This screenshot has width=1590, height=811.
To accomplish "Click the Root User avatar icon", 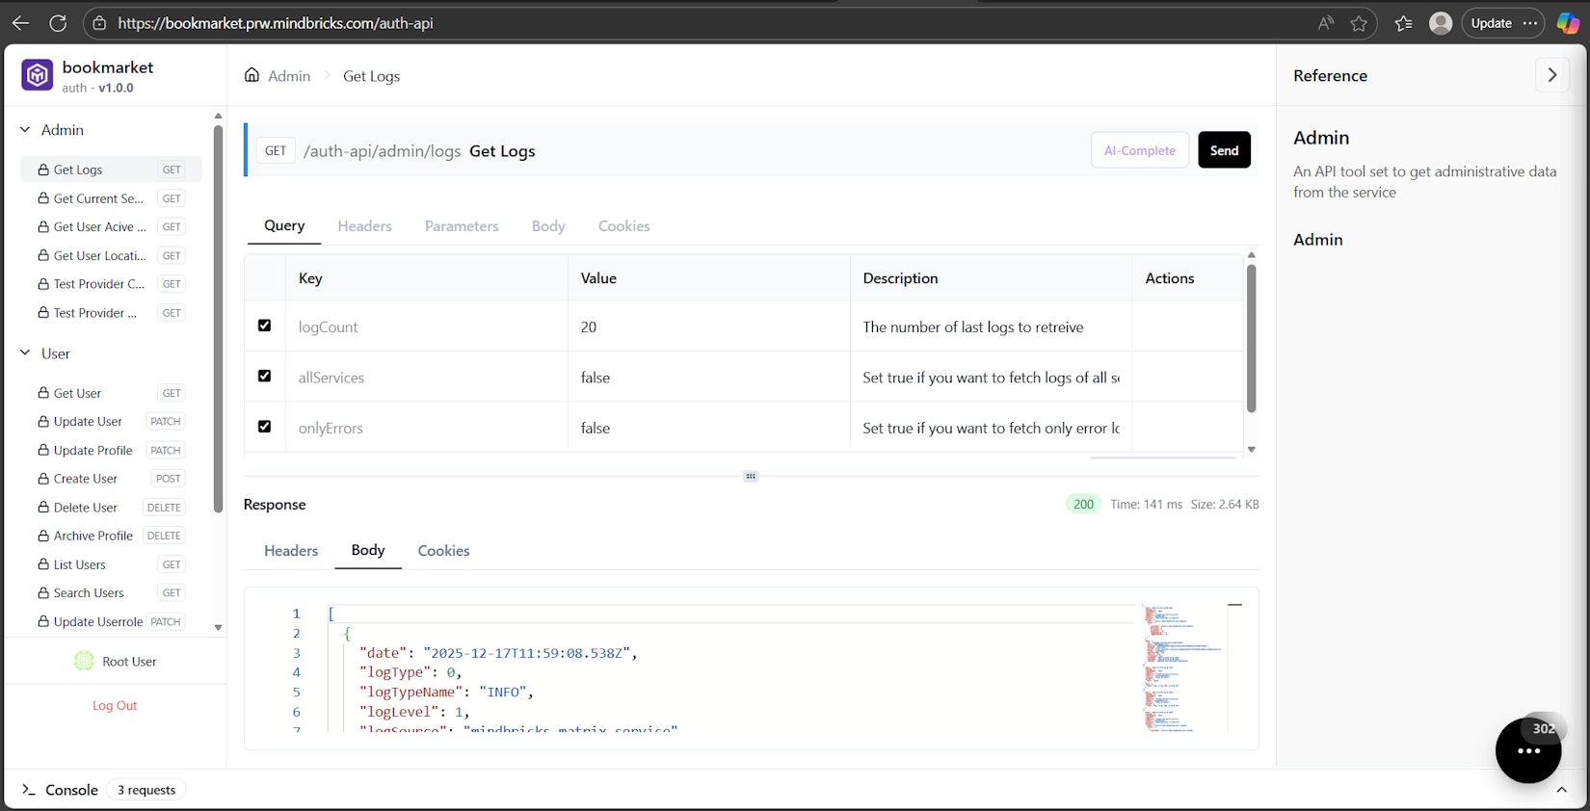I will pyautogui.click(x=84, y=662).
